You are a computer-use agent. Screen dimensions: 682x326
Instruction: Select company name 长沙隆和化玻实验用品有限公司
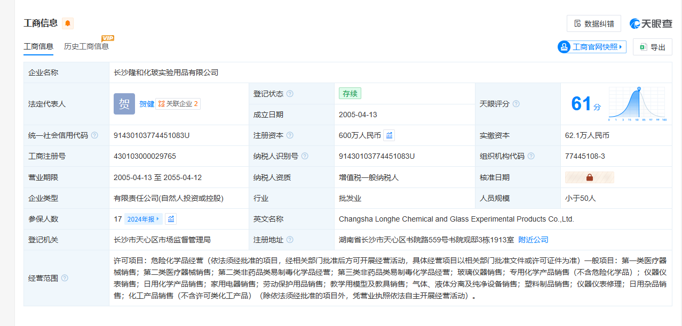166,72
